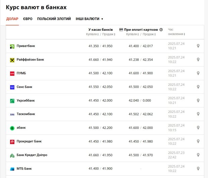Open the Прокредит Банк link
This screenshot has height=178, width=208.
(x=29, y=141)
